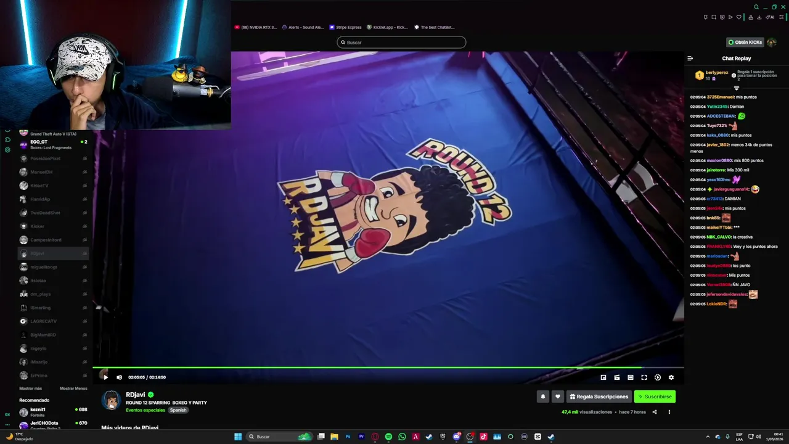Click Mostrar más in the sidebar
The height and width of the screenshot is (444, 789).
click(31, 388)
